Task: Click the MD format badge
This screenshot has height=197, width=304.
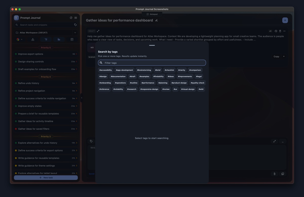Action: pos(92,47)
